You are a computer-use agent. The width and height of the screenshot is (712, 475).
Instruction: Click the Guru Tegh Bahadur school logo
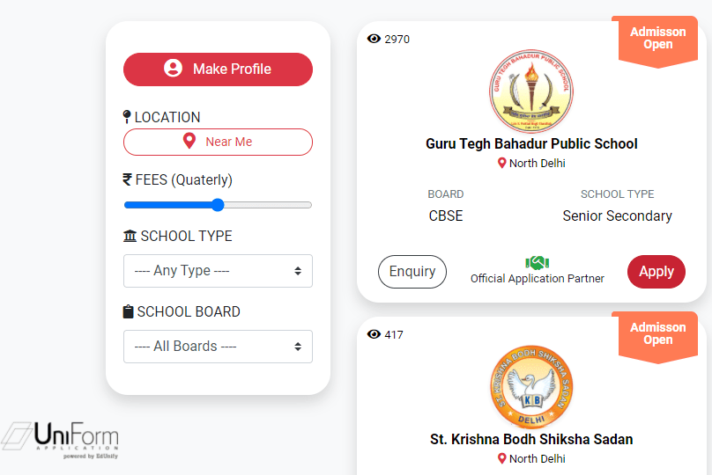point(531,91)
